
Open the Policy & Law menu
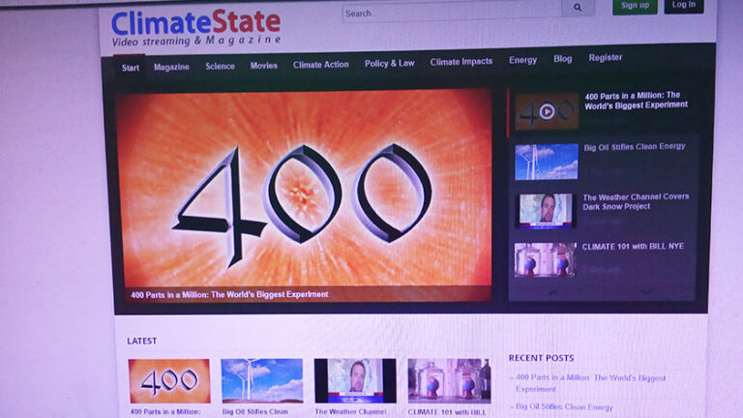(x=389, y=64)
